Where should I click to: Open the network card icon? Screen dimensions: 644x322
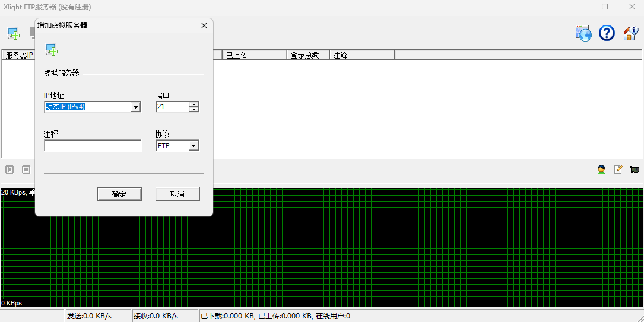(635, 170)
